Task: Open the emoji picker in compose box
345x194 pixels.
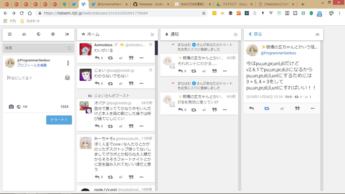Action: (67, 78)
